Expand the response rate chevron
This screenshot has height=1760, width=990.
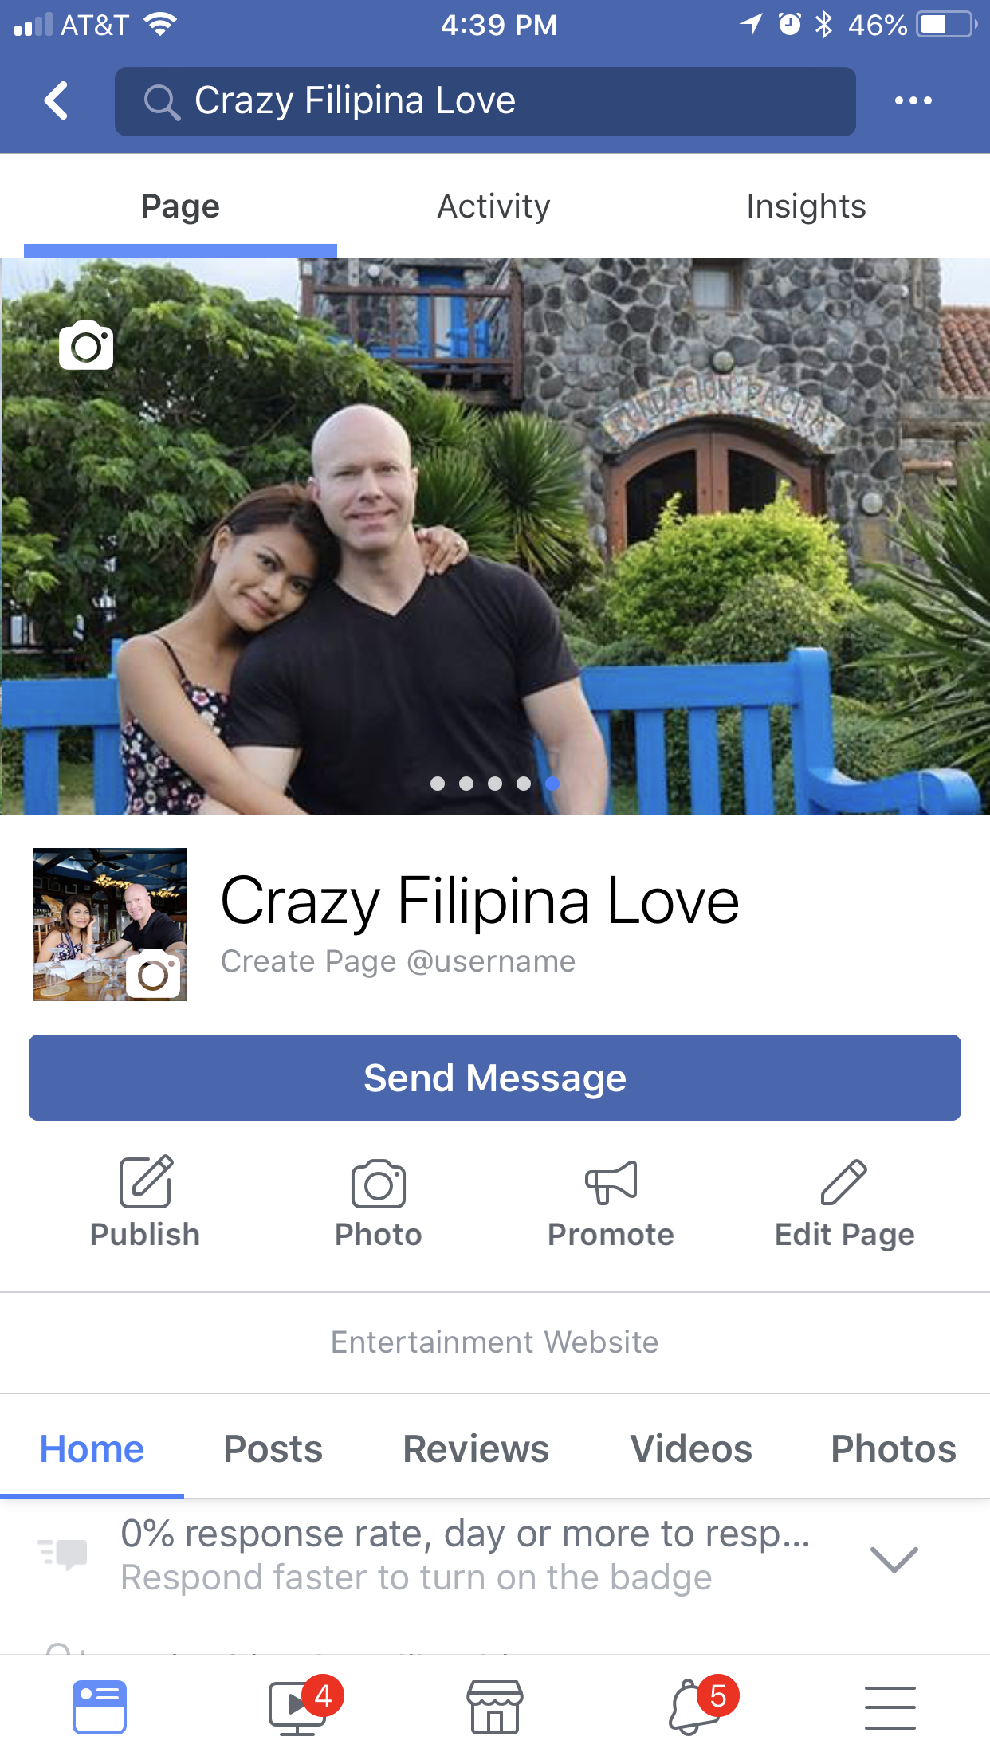[894, 1559]
